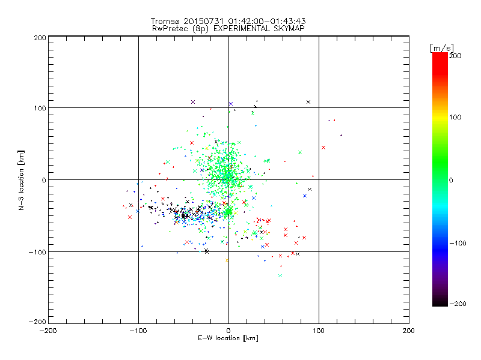Click the y-axis tick label '100'
This screenshot has height=360, width=481.
point(40,109)
